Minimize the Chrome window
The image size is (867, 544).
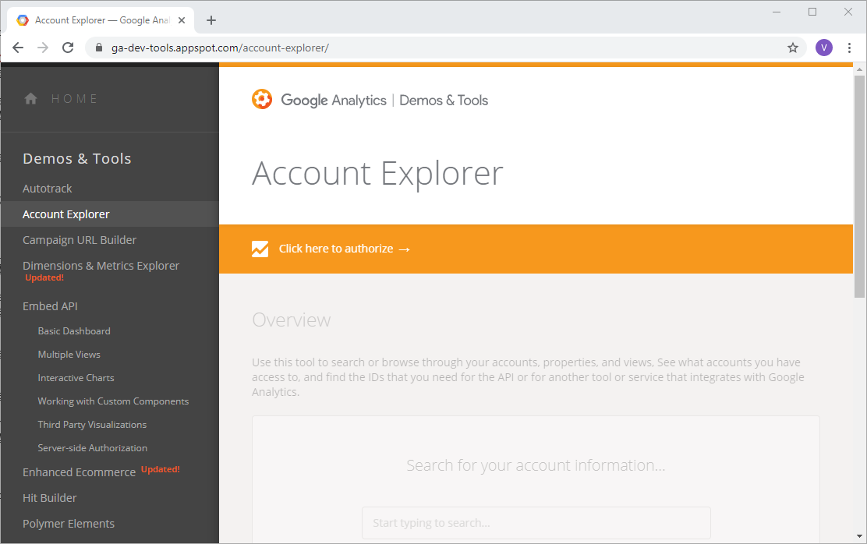click(777, 12)
